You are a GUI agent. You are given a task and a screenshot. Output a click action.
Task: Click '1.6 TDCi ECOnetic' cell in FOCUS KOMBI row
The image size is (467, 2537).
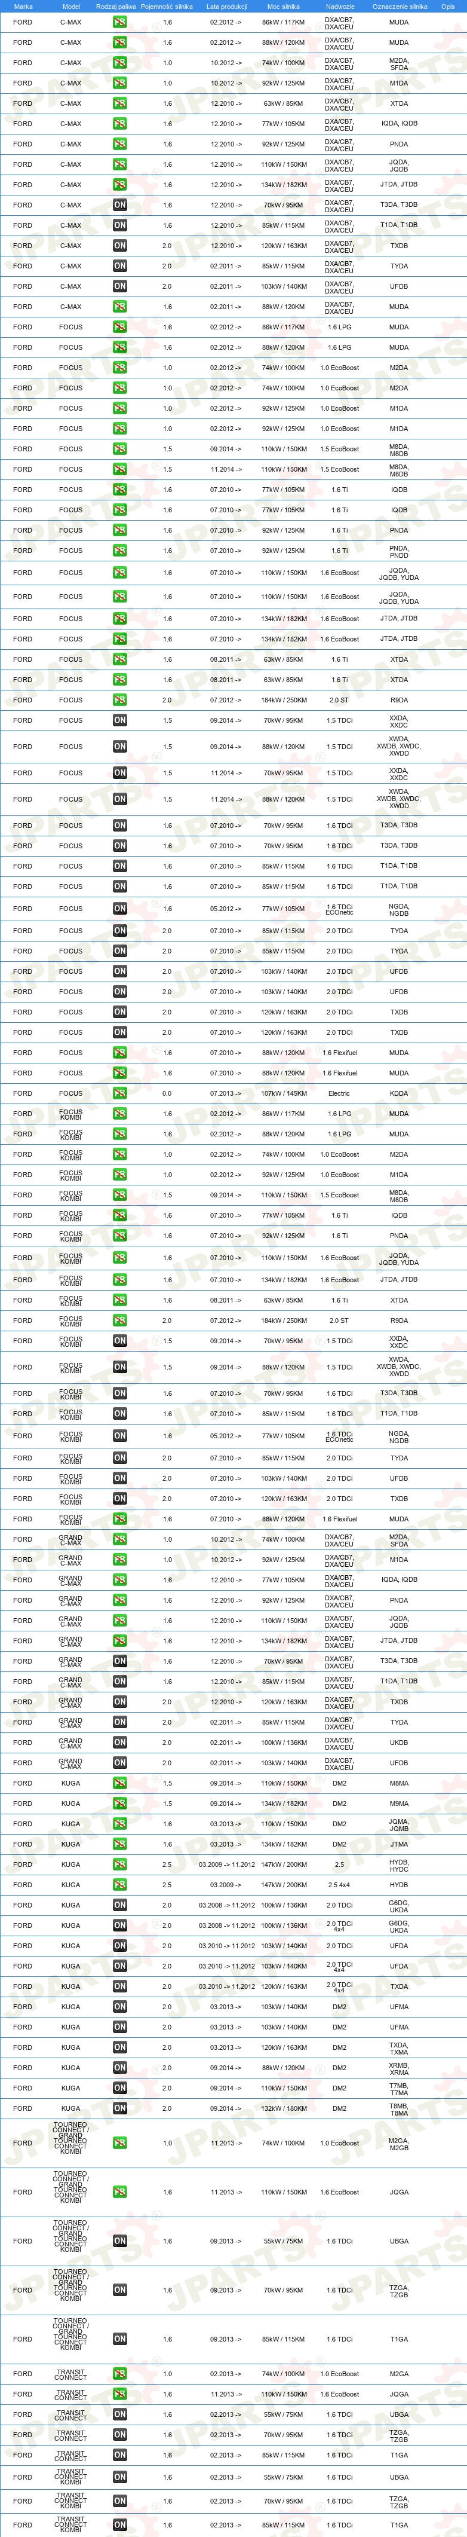339,1436
